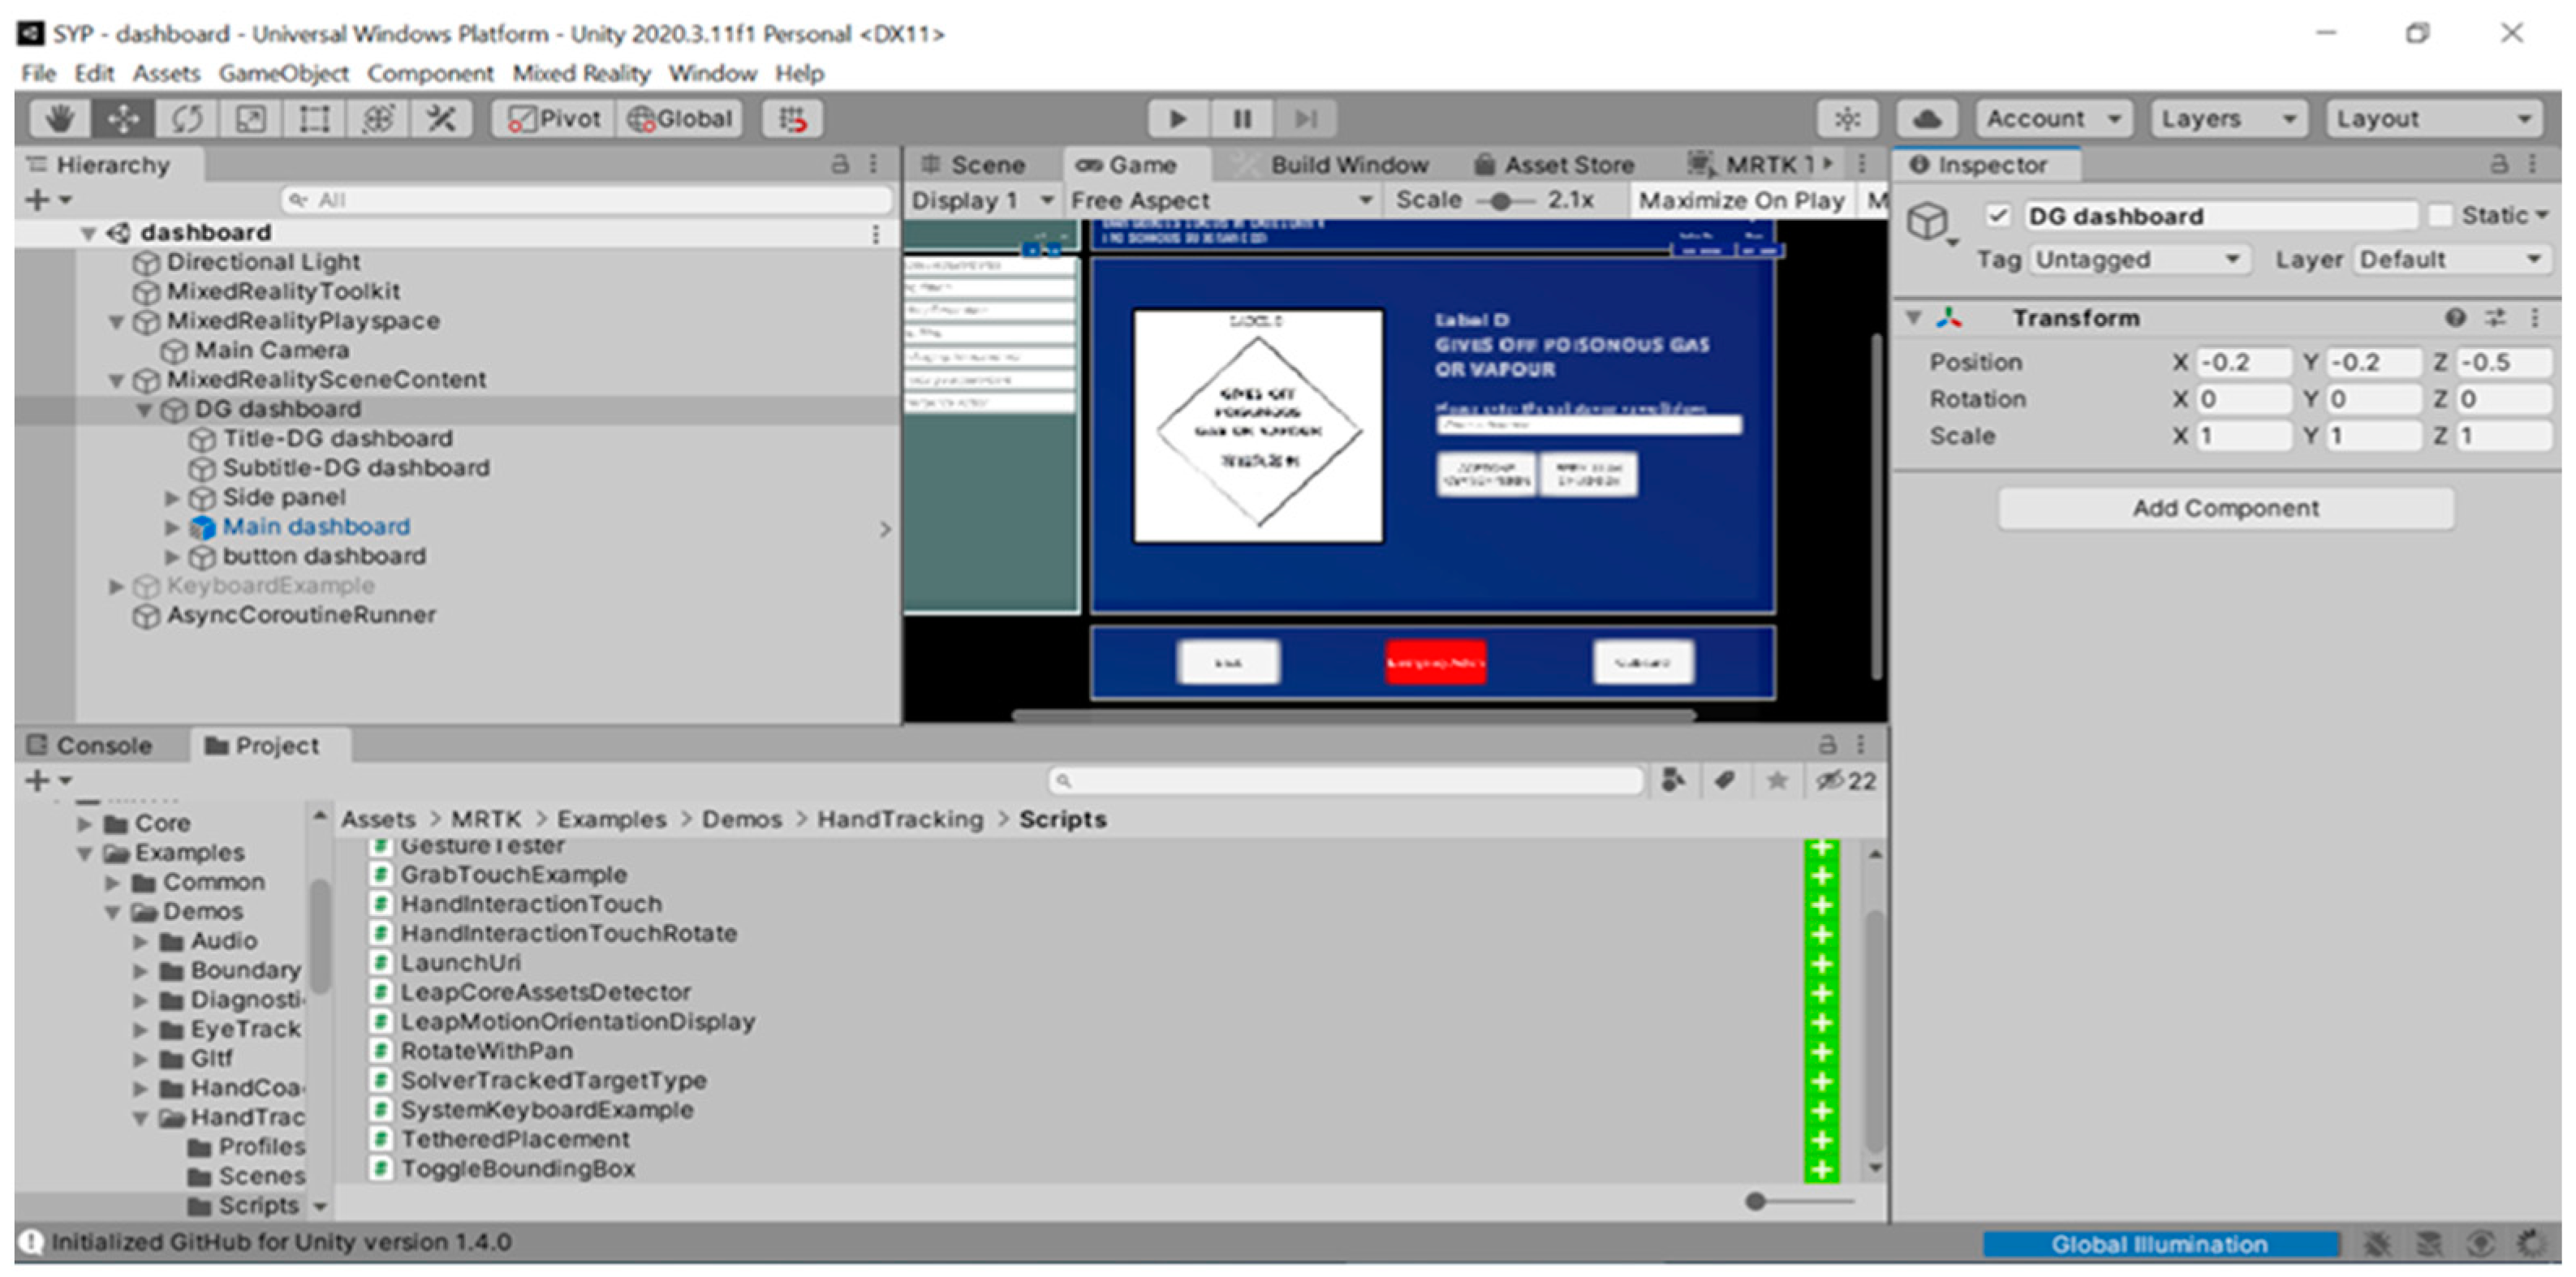Select the Hand tool in toolbar
Screen dimensions: 2576x1277
click(x=60, y=119)
